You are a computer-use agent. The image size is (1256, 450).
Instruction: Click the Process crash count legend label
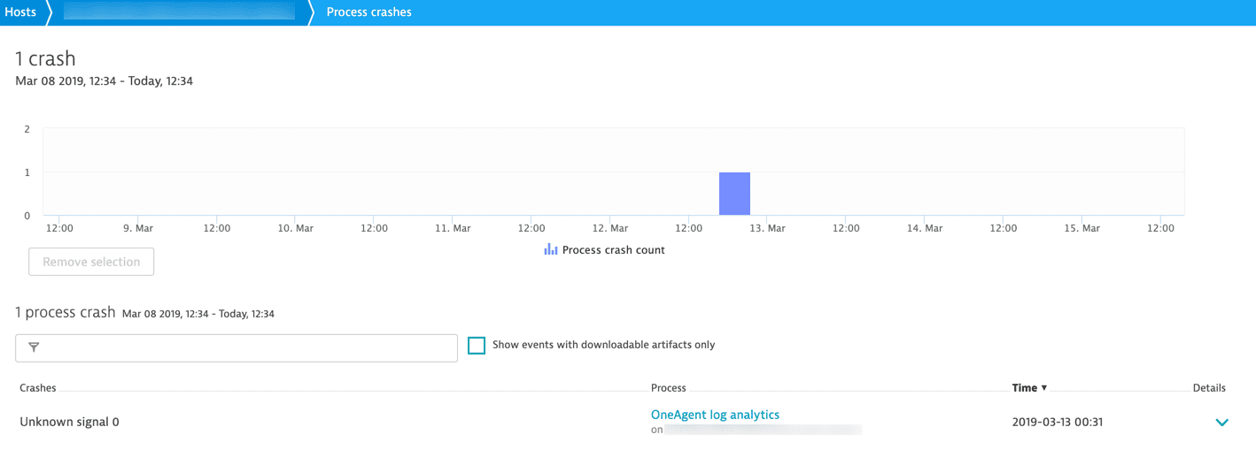(613, 250)
